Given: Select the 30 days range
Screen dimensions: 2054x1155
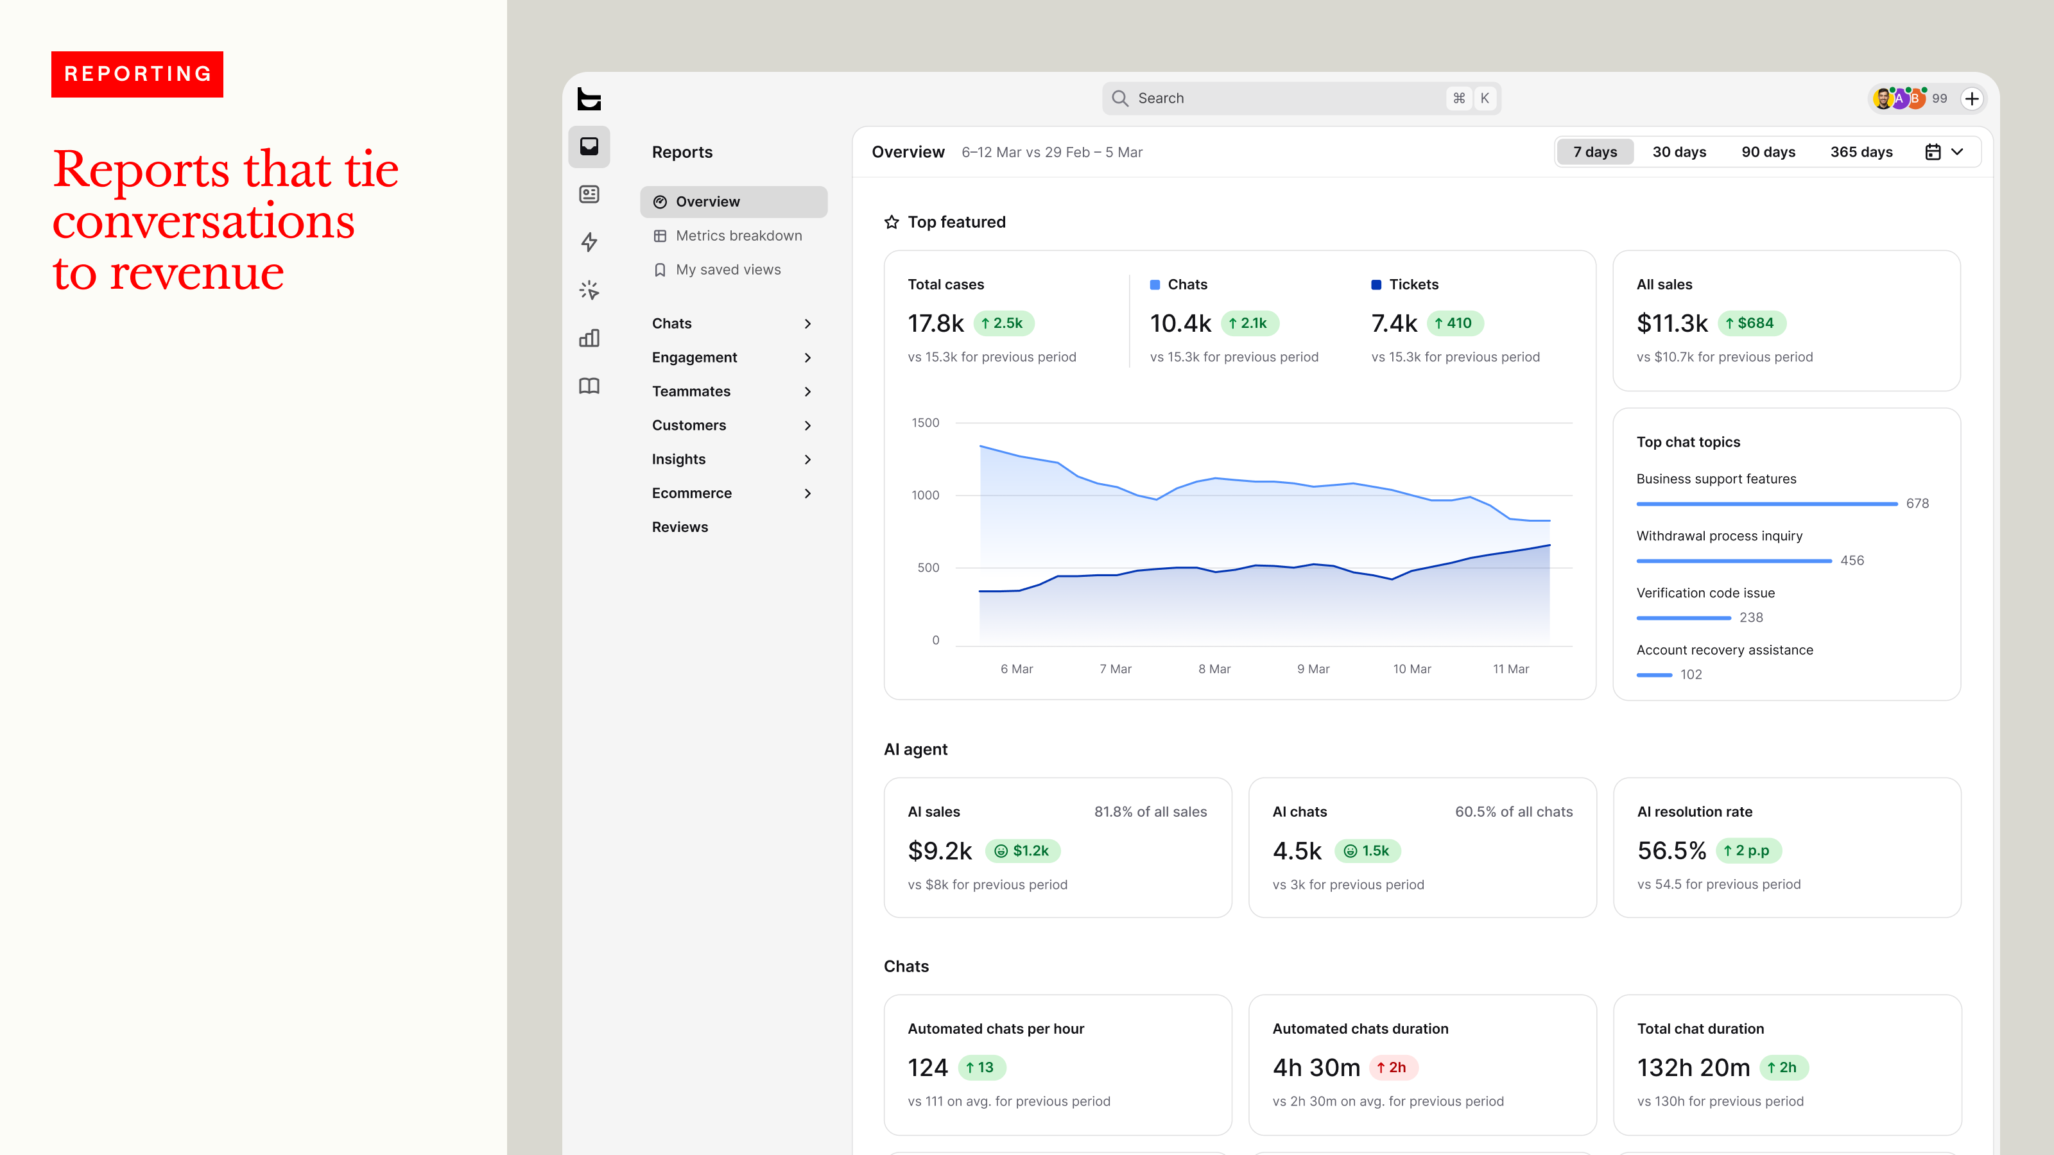Looking at the screenshot, I should pyautogui.click(x=1679, y=152).
